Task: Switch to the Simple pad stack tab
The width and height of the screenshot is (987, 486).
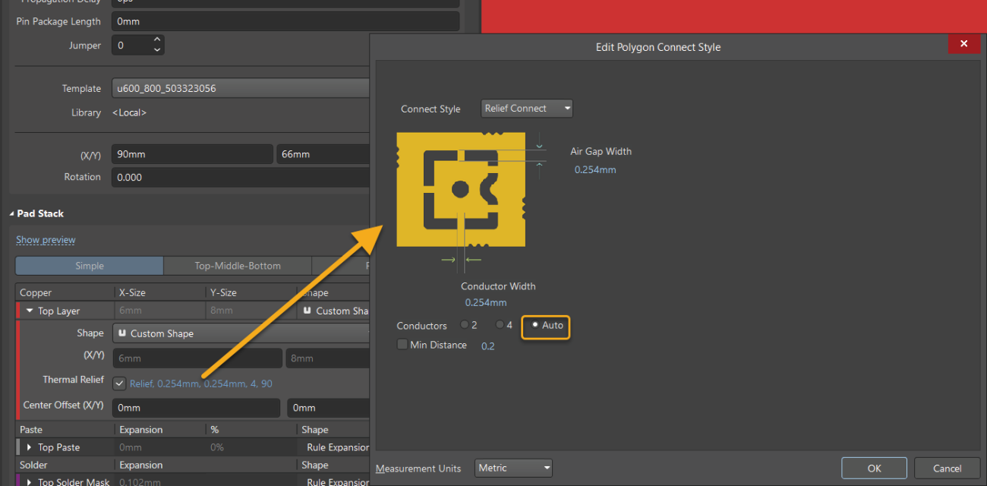Action: tap(89, 266)
